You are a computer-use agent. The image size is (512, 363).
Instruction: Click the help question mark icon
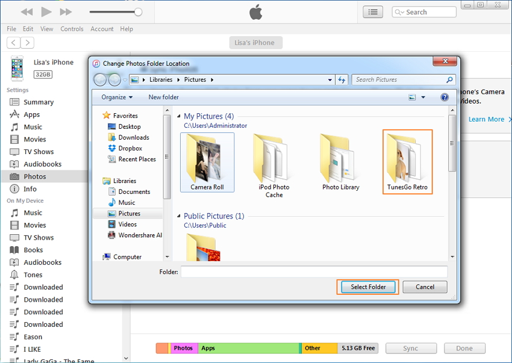pyautogui.click(x=445, y=97)
